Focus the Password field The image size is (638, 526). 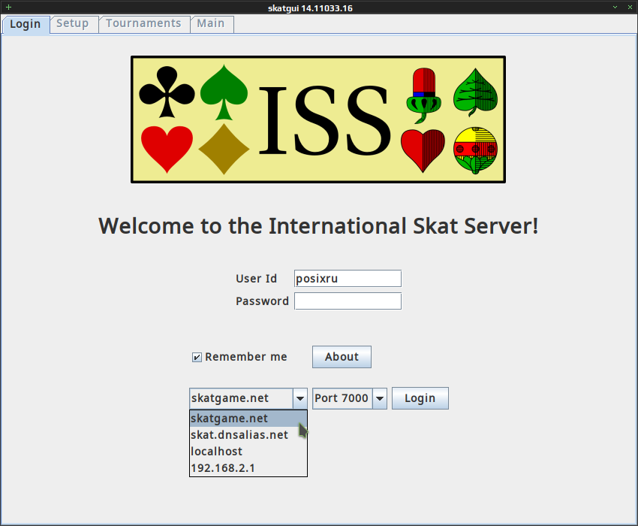click(x=348, y=301)
